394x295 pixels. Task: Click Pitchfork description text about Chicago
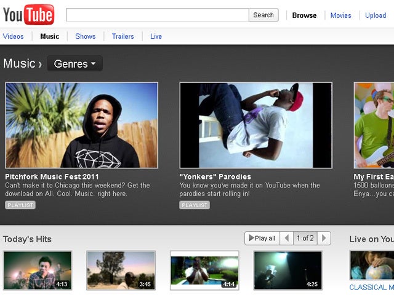click(78, 189)
